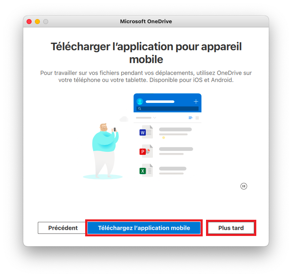This screenshot has height=277, width=292.
Task: Click the profile avatar icon in illustration
Action: click(x=140, y=102)
